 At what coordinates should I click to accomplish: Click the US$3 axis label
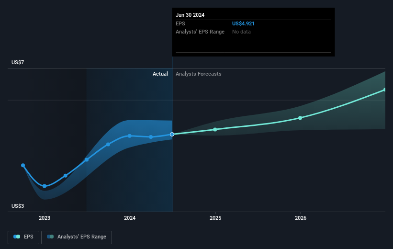(18, 206)
